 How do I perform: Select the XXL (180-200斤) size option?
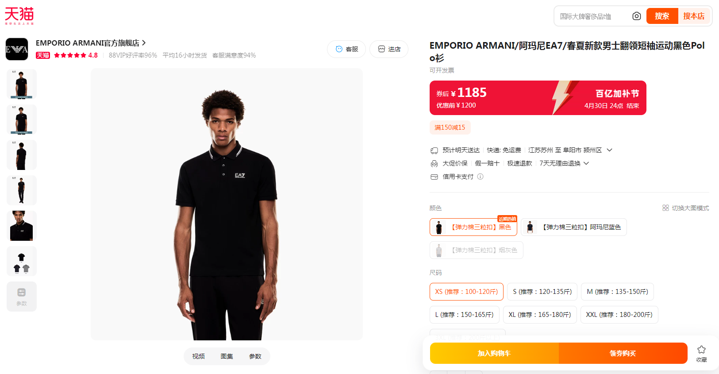619,315
